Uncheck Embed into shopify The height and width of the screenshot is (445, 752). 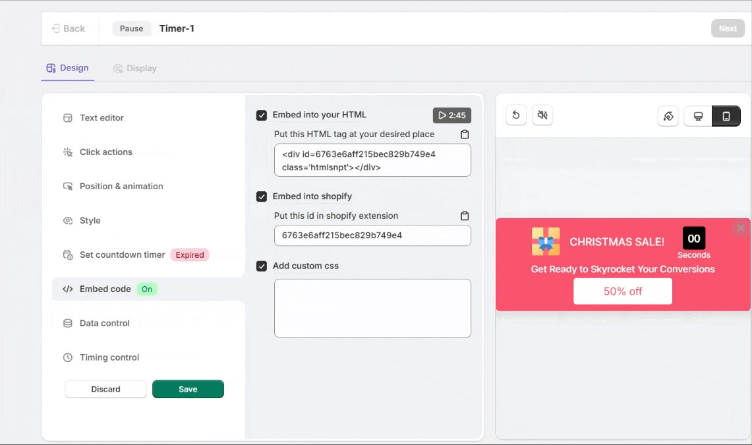click(262, 196)
